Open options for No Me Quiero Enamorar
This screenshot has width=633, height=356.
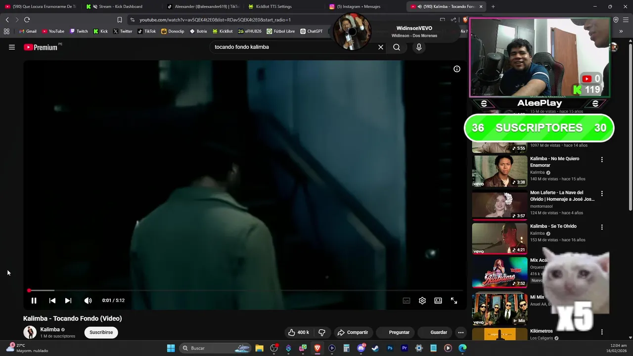[x=602, y=160]
